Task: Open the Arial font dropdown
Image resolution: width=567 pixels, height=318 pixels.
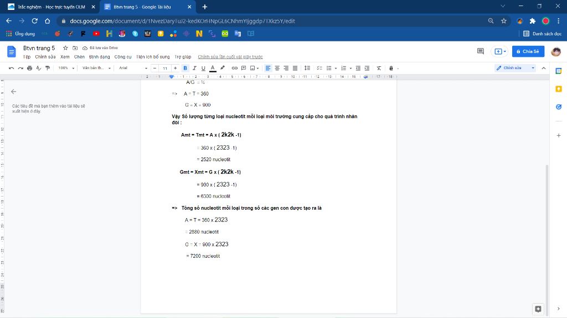Action: [133, 68]
